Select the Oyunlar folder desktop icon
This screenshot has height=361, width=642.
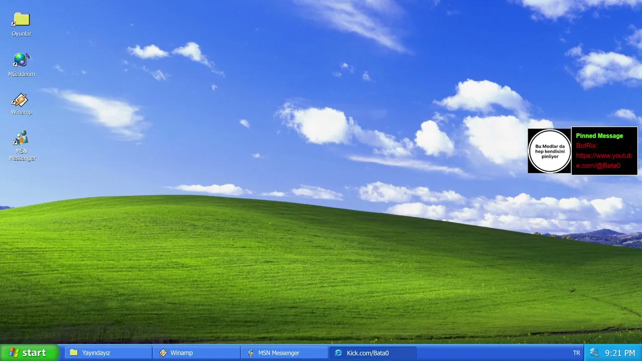point(22,25)
